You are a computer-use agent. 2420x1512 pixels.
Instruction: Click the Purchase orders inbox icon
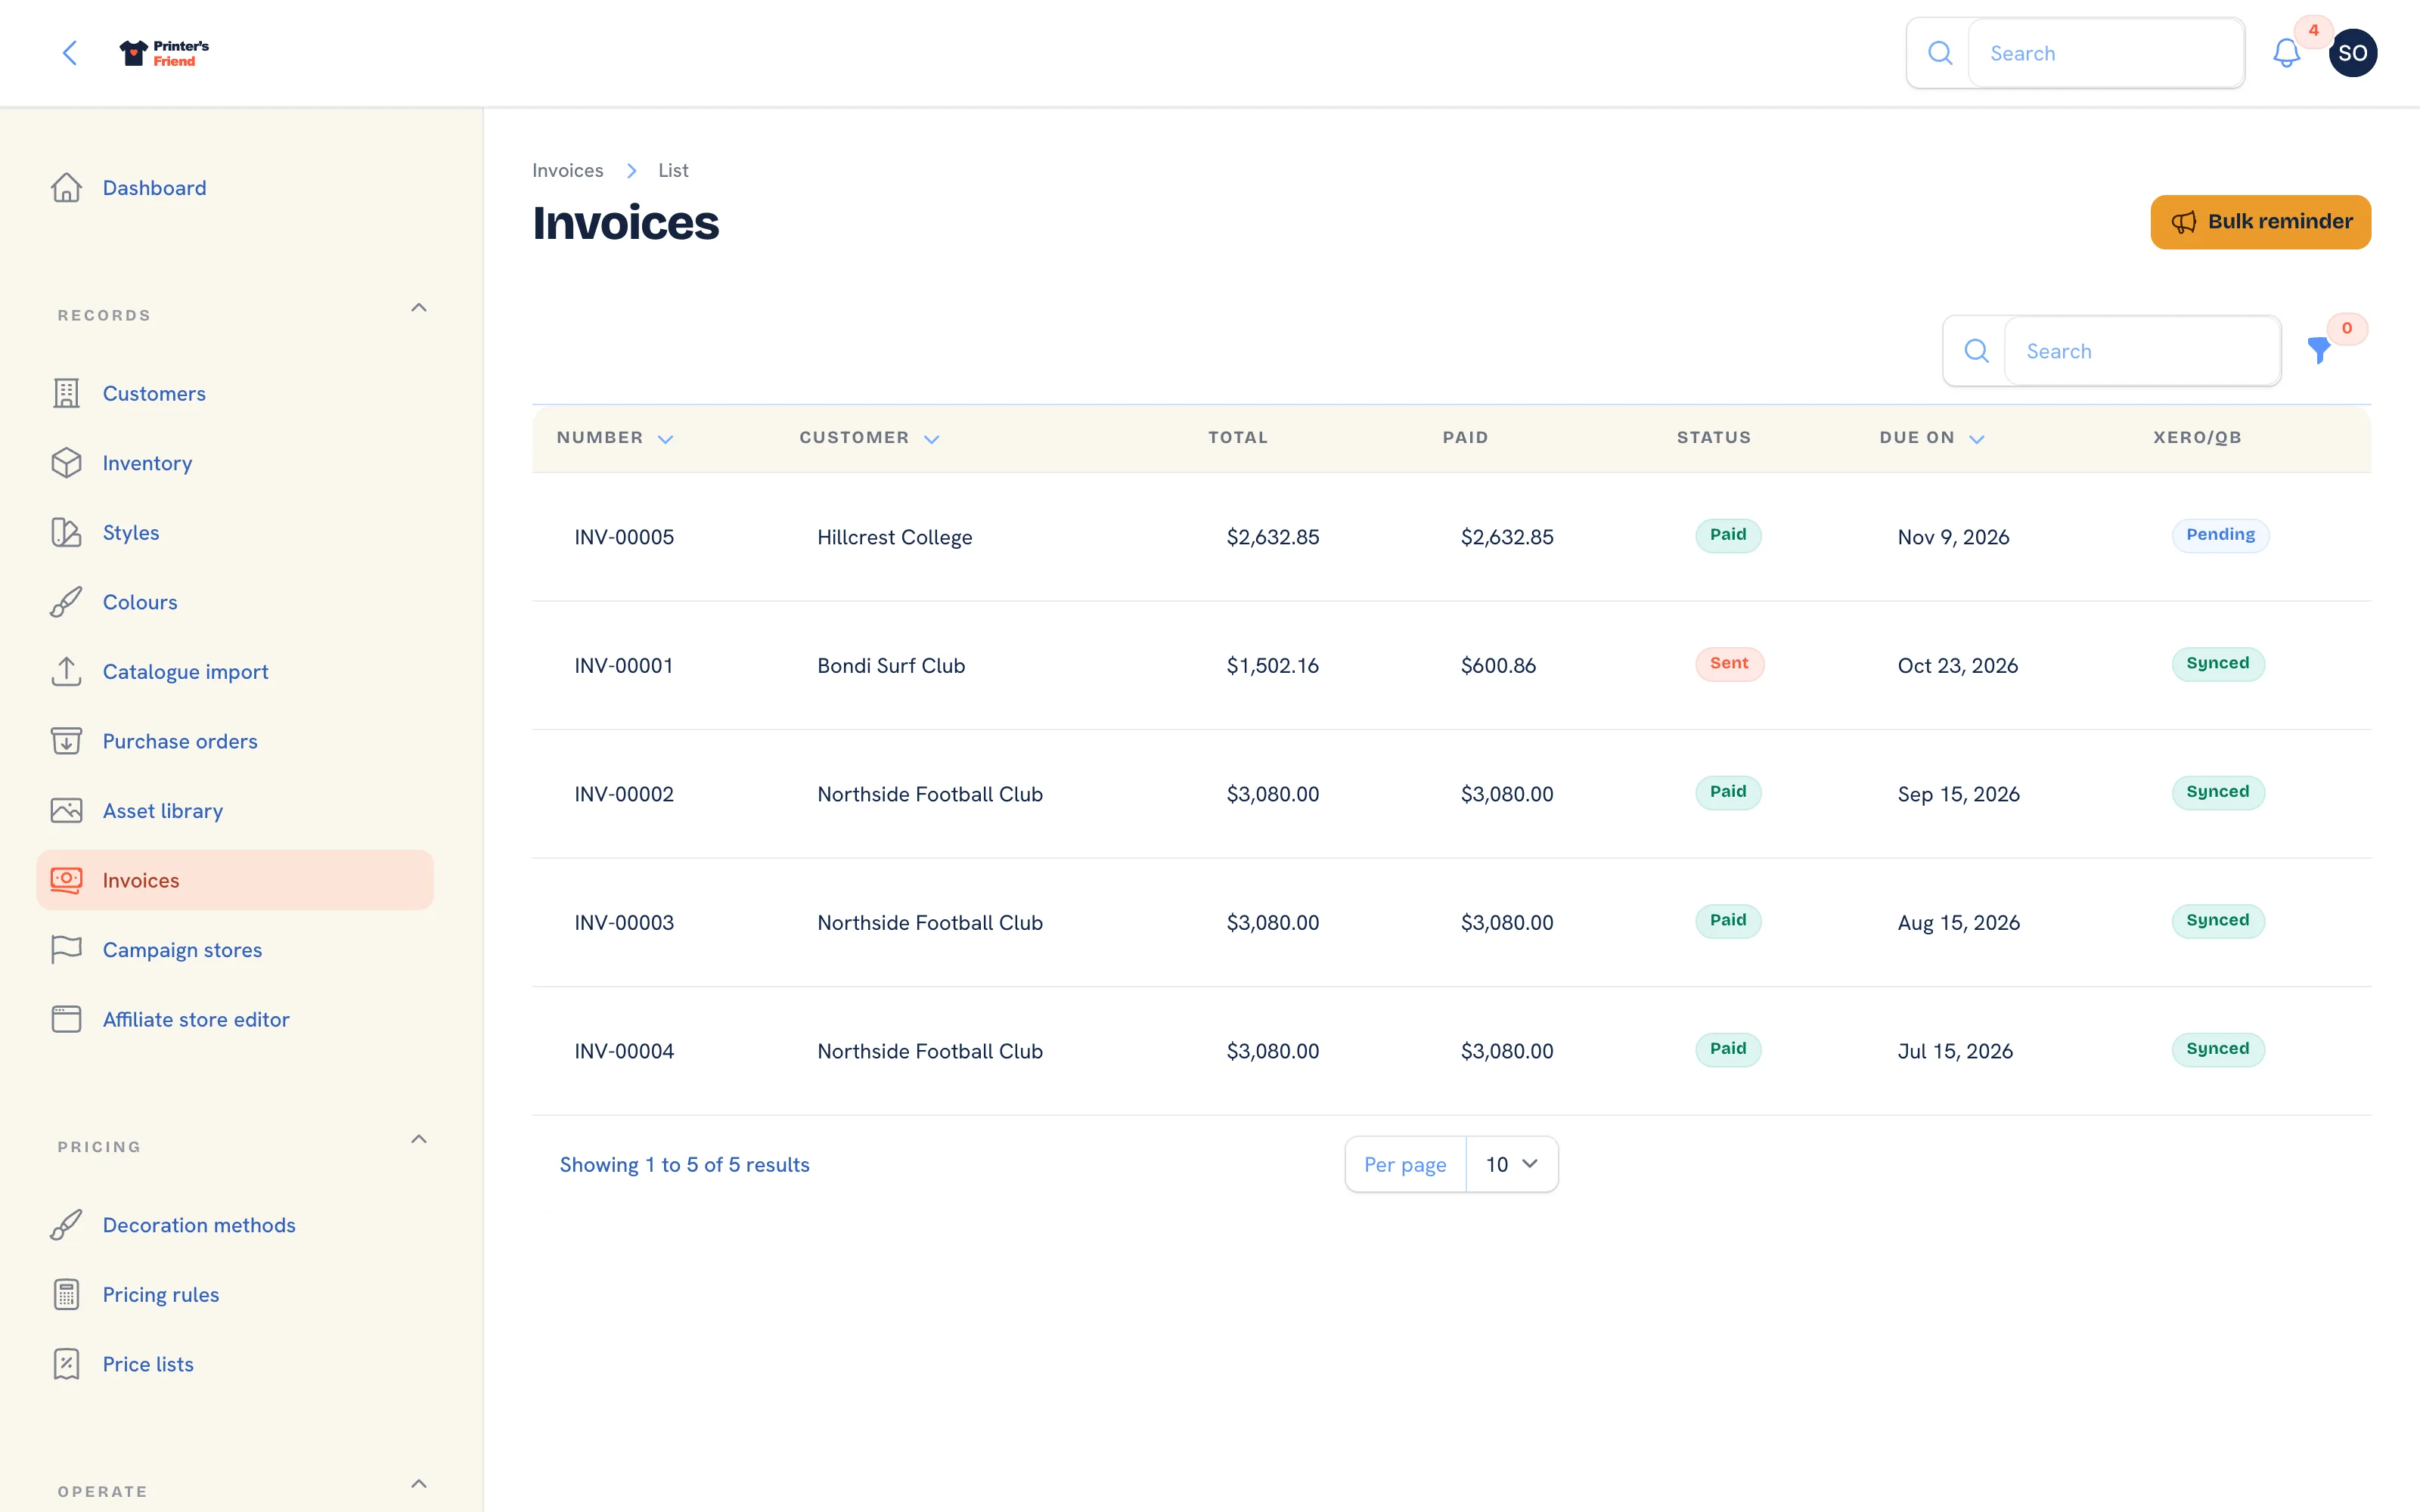[x=67, y=741]
